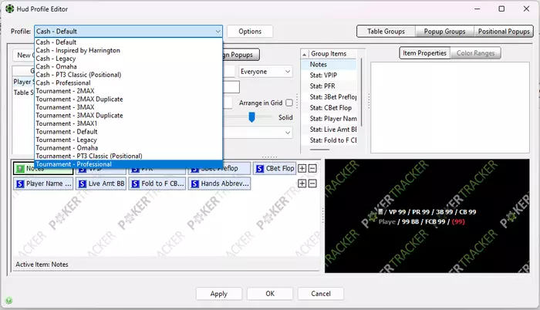Select Tournament - 2MAX Duplicate profile
This screenshot has width=540, height=310.
(x=129, y=99)
